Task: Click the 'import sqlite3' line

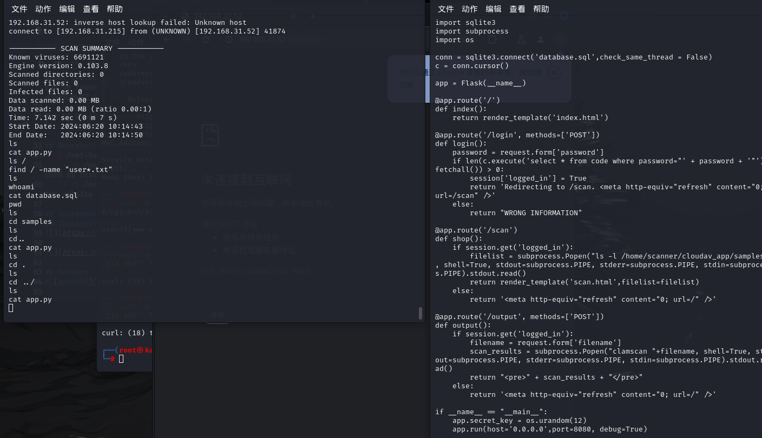Action: point(465,23)
